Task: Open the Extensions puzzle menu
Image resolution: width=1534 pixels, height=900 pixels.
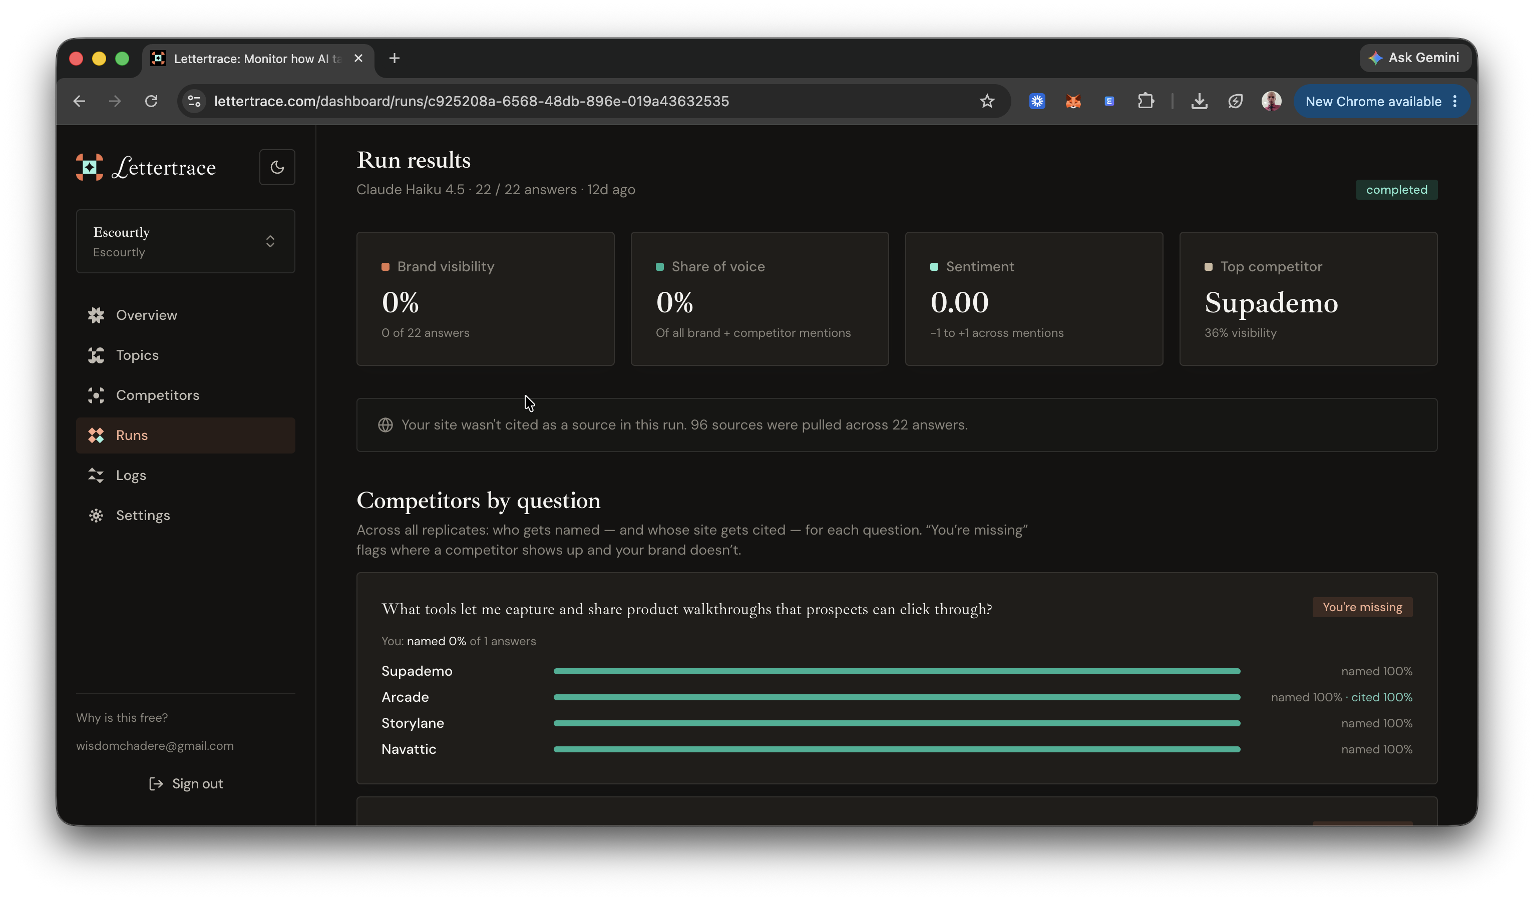Action: 1145,101
